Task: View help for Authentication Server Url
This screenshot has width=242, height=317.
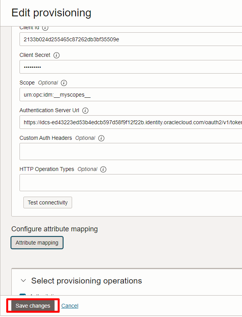Action: (85, 111)
